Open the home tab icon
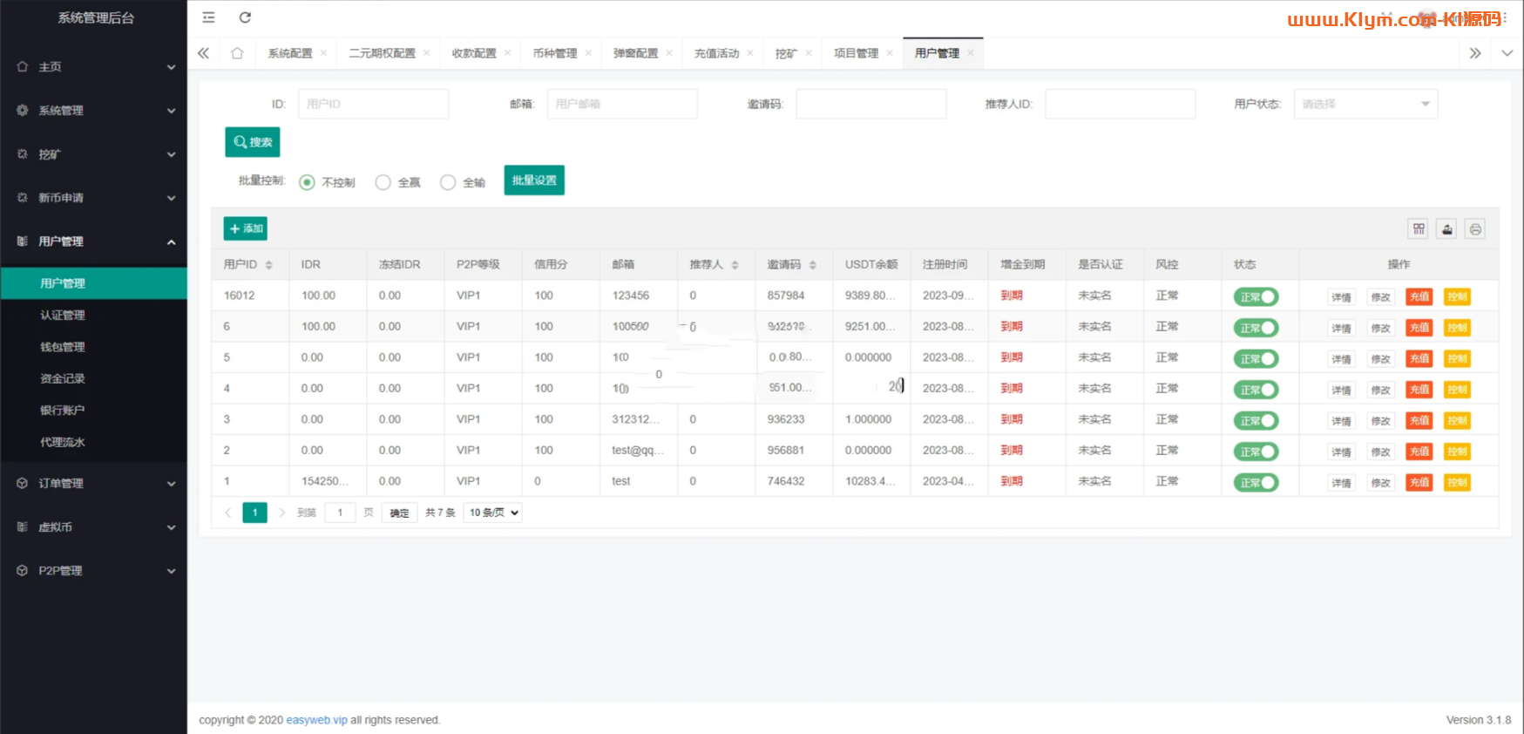 point(237,53)
